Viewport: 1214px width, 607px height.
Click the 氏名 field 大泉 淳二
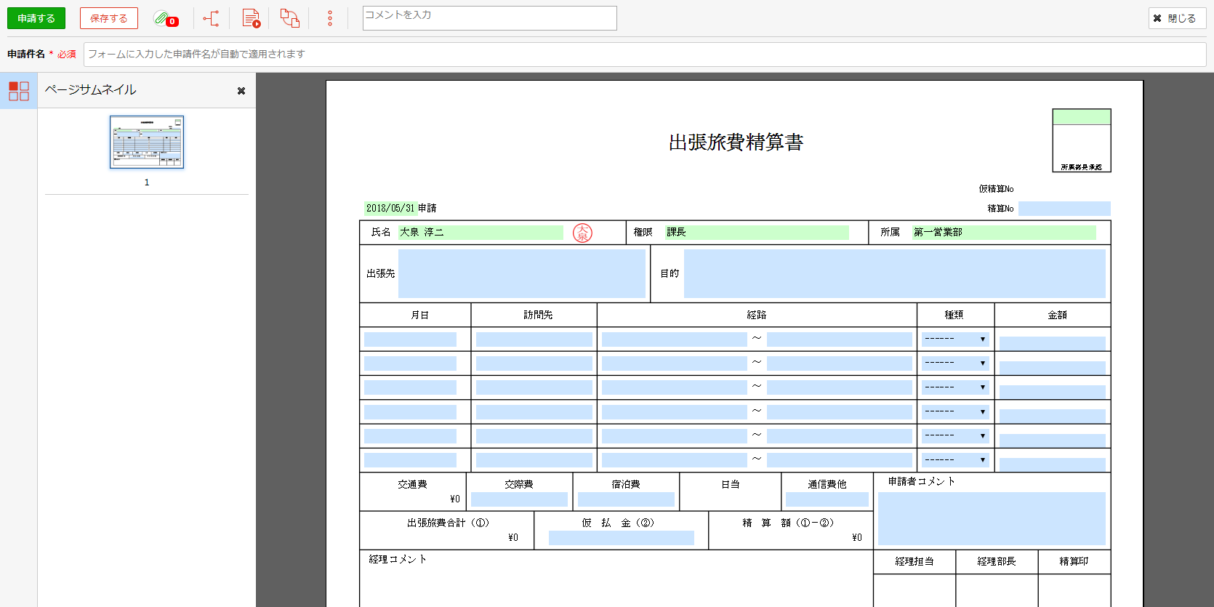tap(481, 233)
